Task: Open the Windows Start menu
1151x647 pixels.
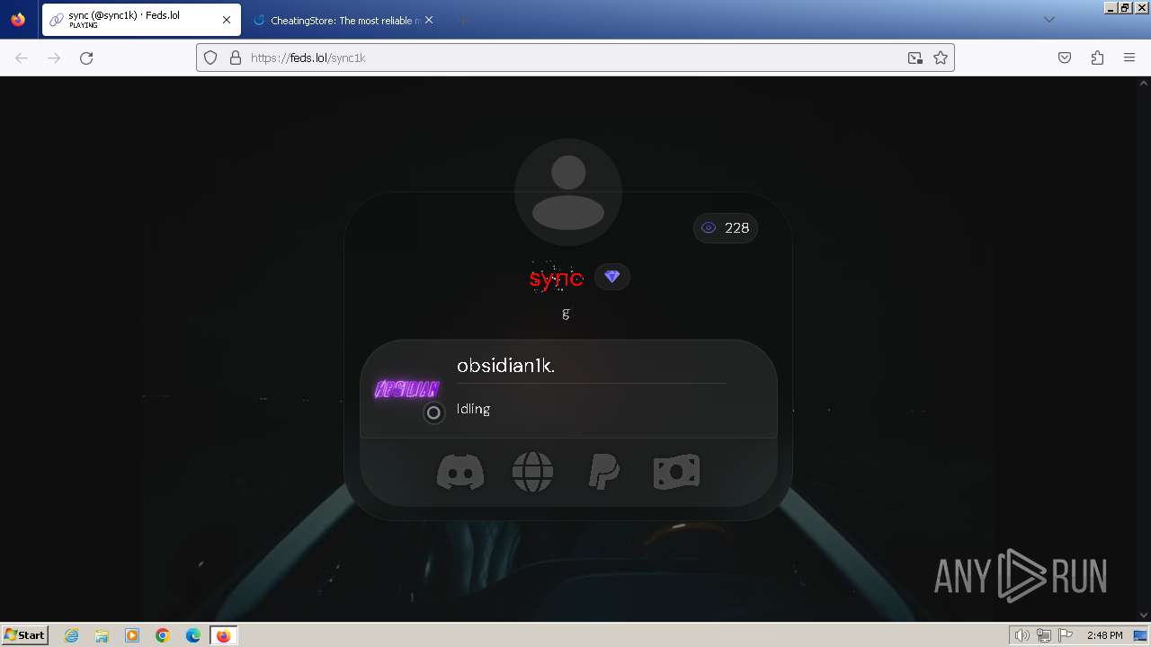Action: coord(24,635)
